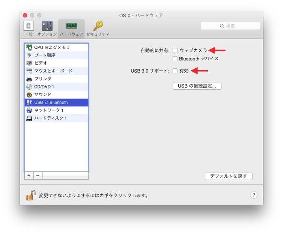Select CPU およびメモリ row text

coord(52,47)
